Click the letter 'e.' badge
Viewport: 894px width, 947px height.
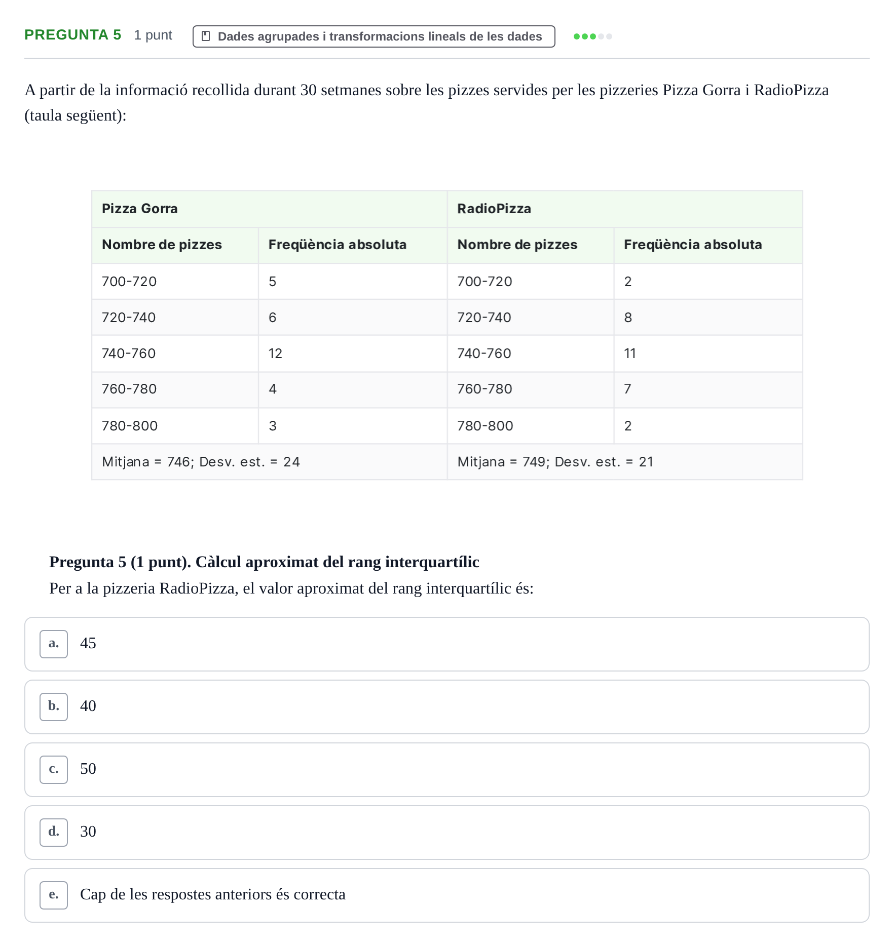click(54, 895)
